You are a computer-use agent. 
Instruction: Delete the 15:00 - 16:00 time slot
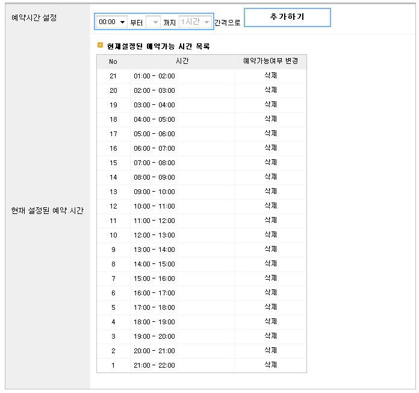(271, 278)
